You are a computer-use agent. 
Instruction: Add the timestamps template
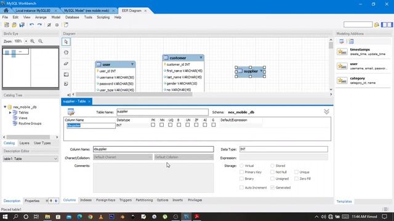tap(363, 52)
